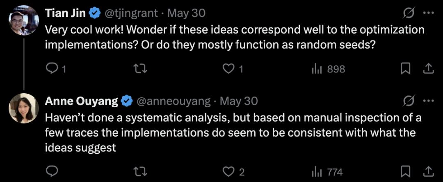Bookmark Anne Ouyang's tweet
The height and width of the screenshot is (182, 443).
click(405, 171)
